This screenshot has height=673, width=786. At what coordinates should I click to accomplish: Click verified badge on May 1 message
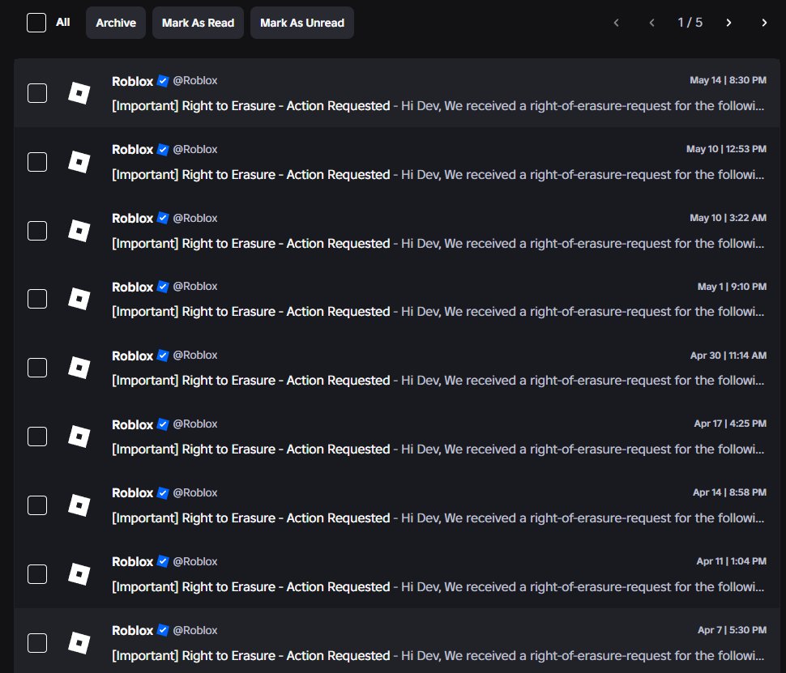(x=163, y=287)
